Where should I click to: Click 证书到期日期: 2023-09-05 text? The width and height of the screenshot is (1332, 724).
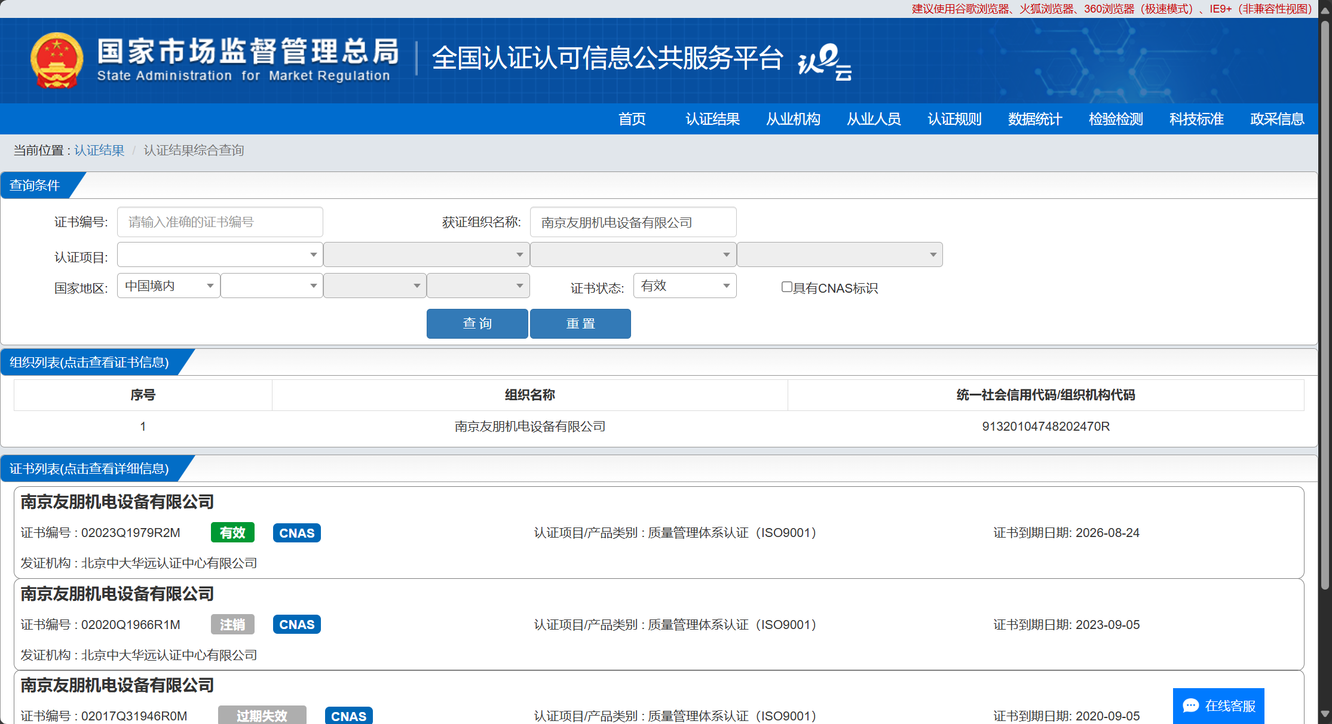tap(1067, 625)
